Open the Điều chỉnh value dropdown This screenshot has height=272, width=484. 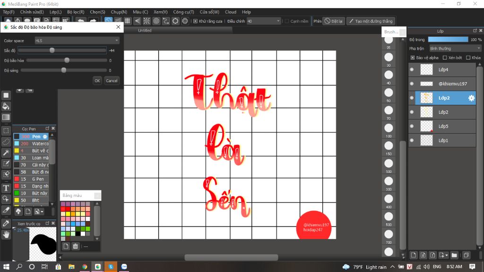tap(264, 21)
